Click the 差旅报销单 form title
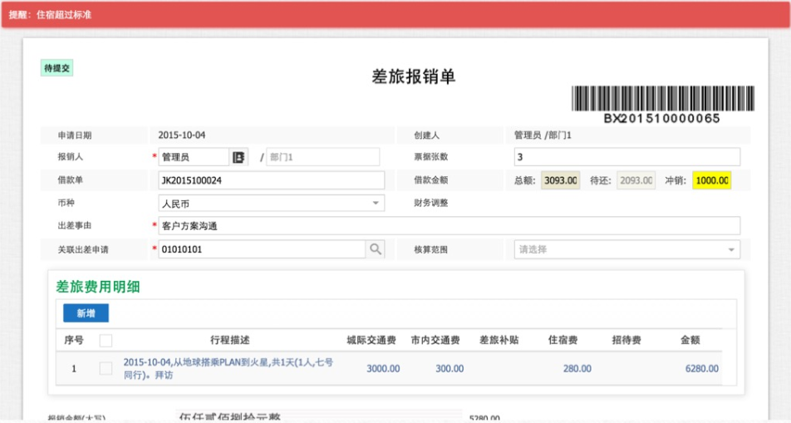 [414, 76]
